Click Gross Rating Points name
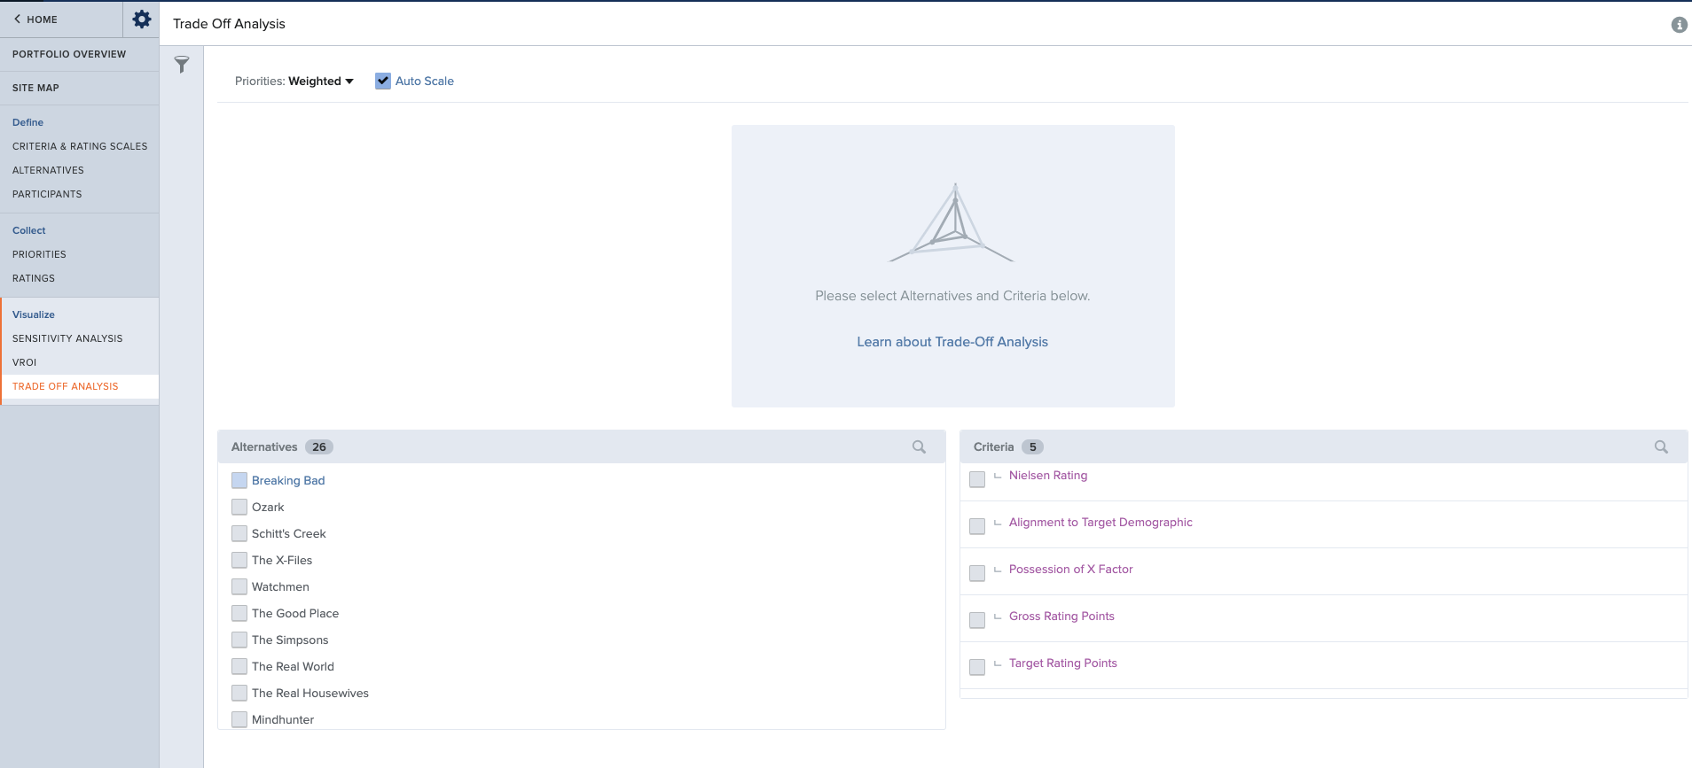Screen dimensions: 1692x768 pos(1061,617)
